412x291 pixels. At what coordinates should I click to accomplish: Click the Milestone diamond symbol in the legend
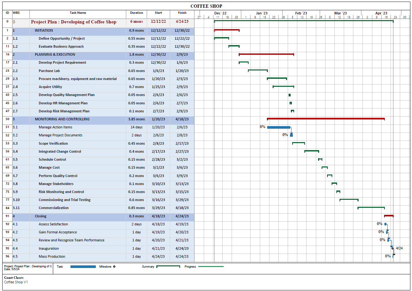114,266
